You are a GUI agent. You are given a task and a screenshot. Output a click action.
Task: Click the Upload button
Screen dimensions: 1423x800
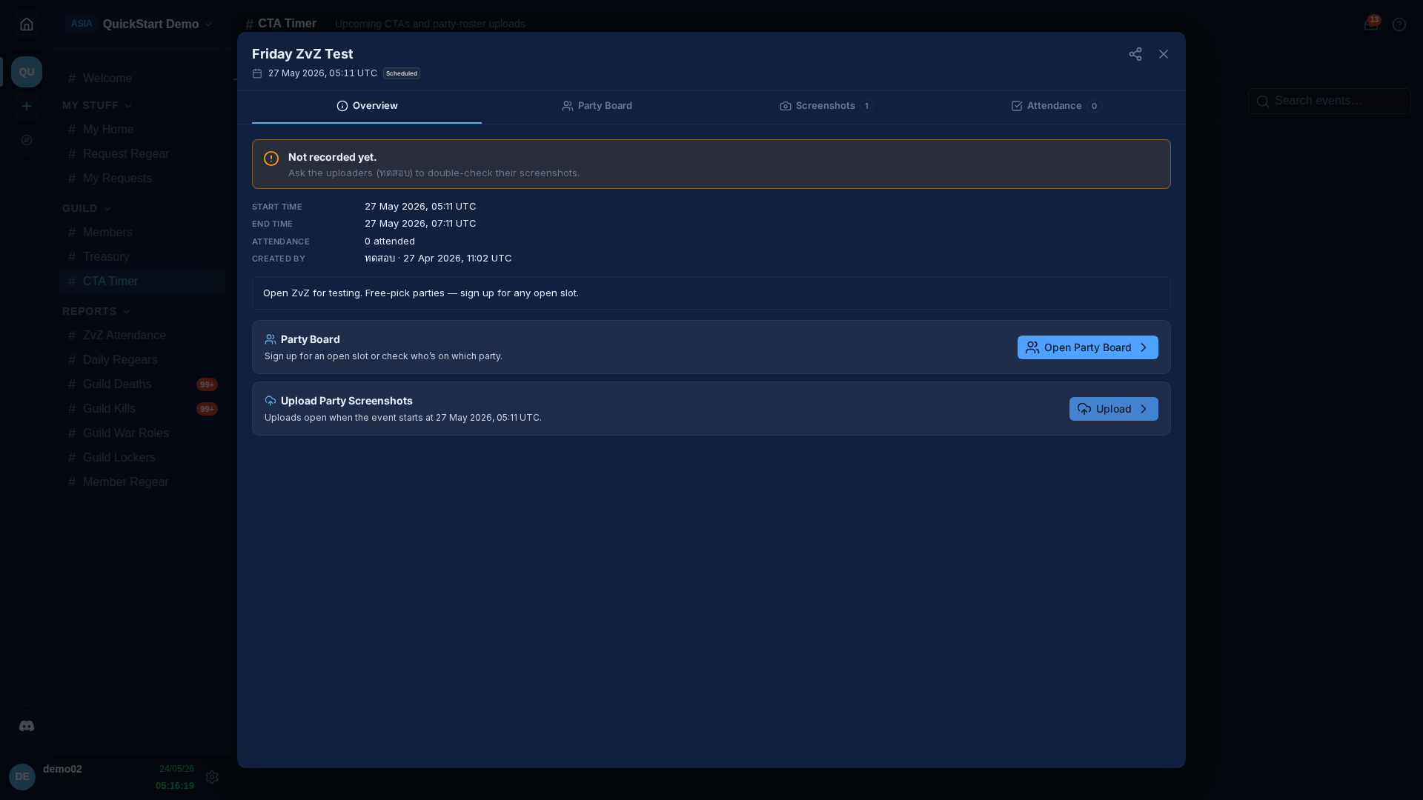[1113, 409]
